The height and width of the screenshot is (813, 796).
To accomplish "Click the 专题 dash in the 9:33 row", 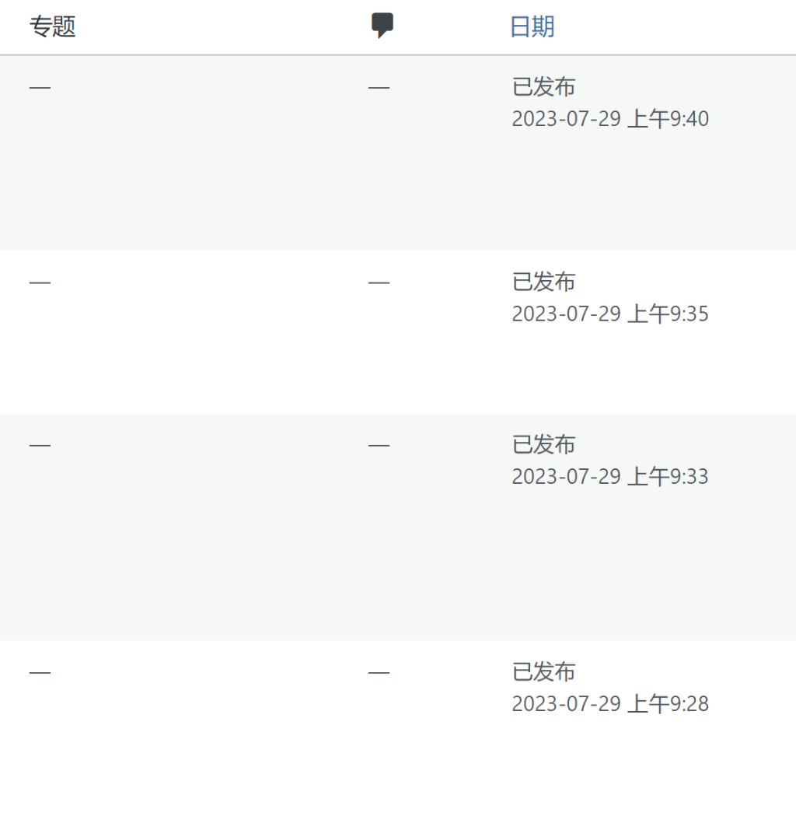I will (40, 446).
